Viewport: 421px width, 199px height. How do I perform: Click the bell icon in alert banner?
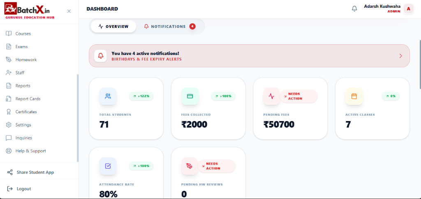[101, 56]
